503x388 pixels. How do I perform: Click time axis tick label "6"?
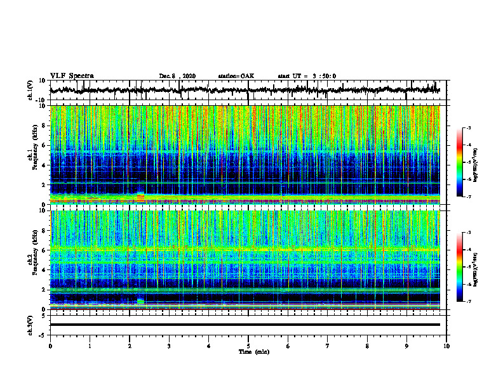(288, 346)
